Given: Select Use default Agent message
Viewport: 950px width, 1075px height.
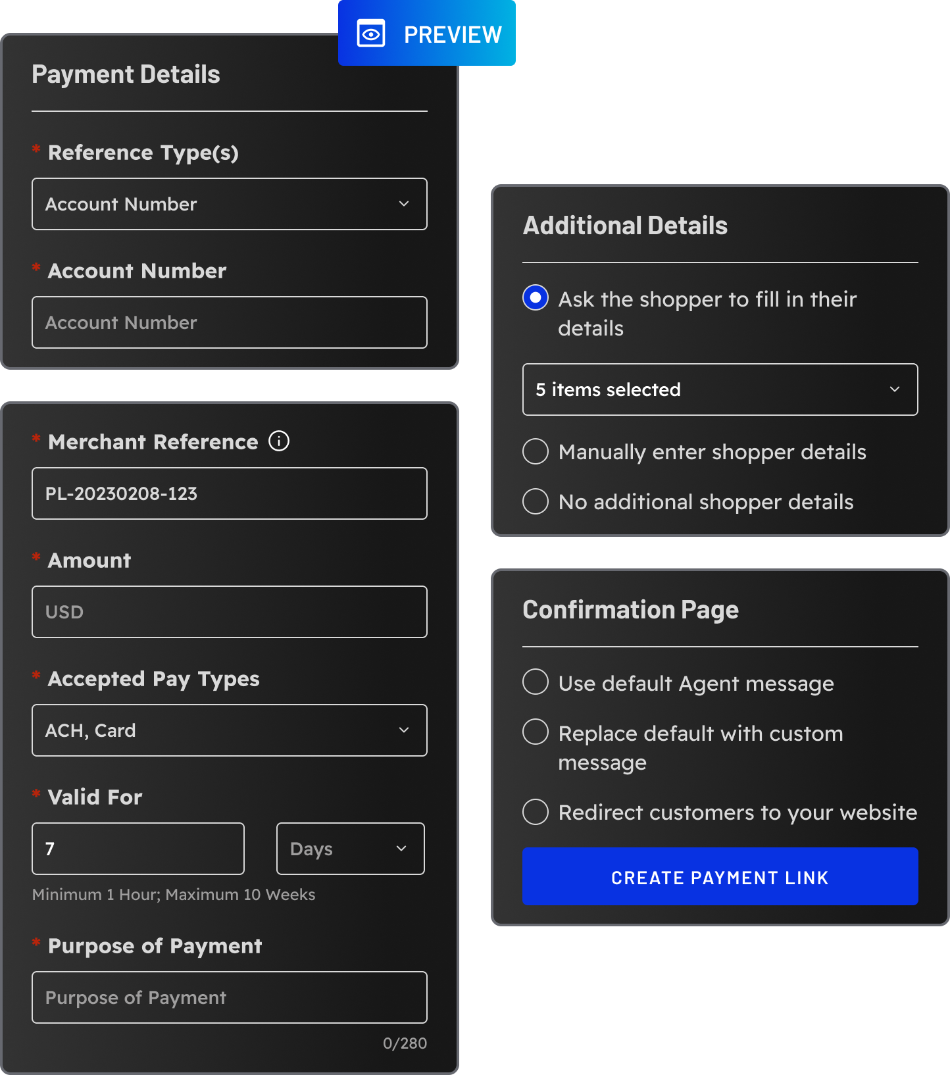Looking at the screenshot, I should pyautogui.click(x=536, y=682).
